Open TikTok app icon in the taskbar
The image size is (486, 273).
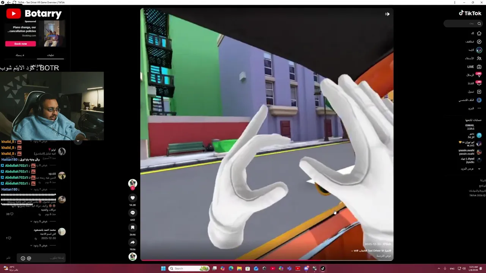coord(323,268)
